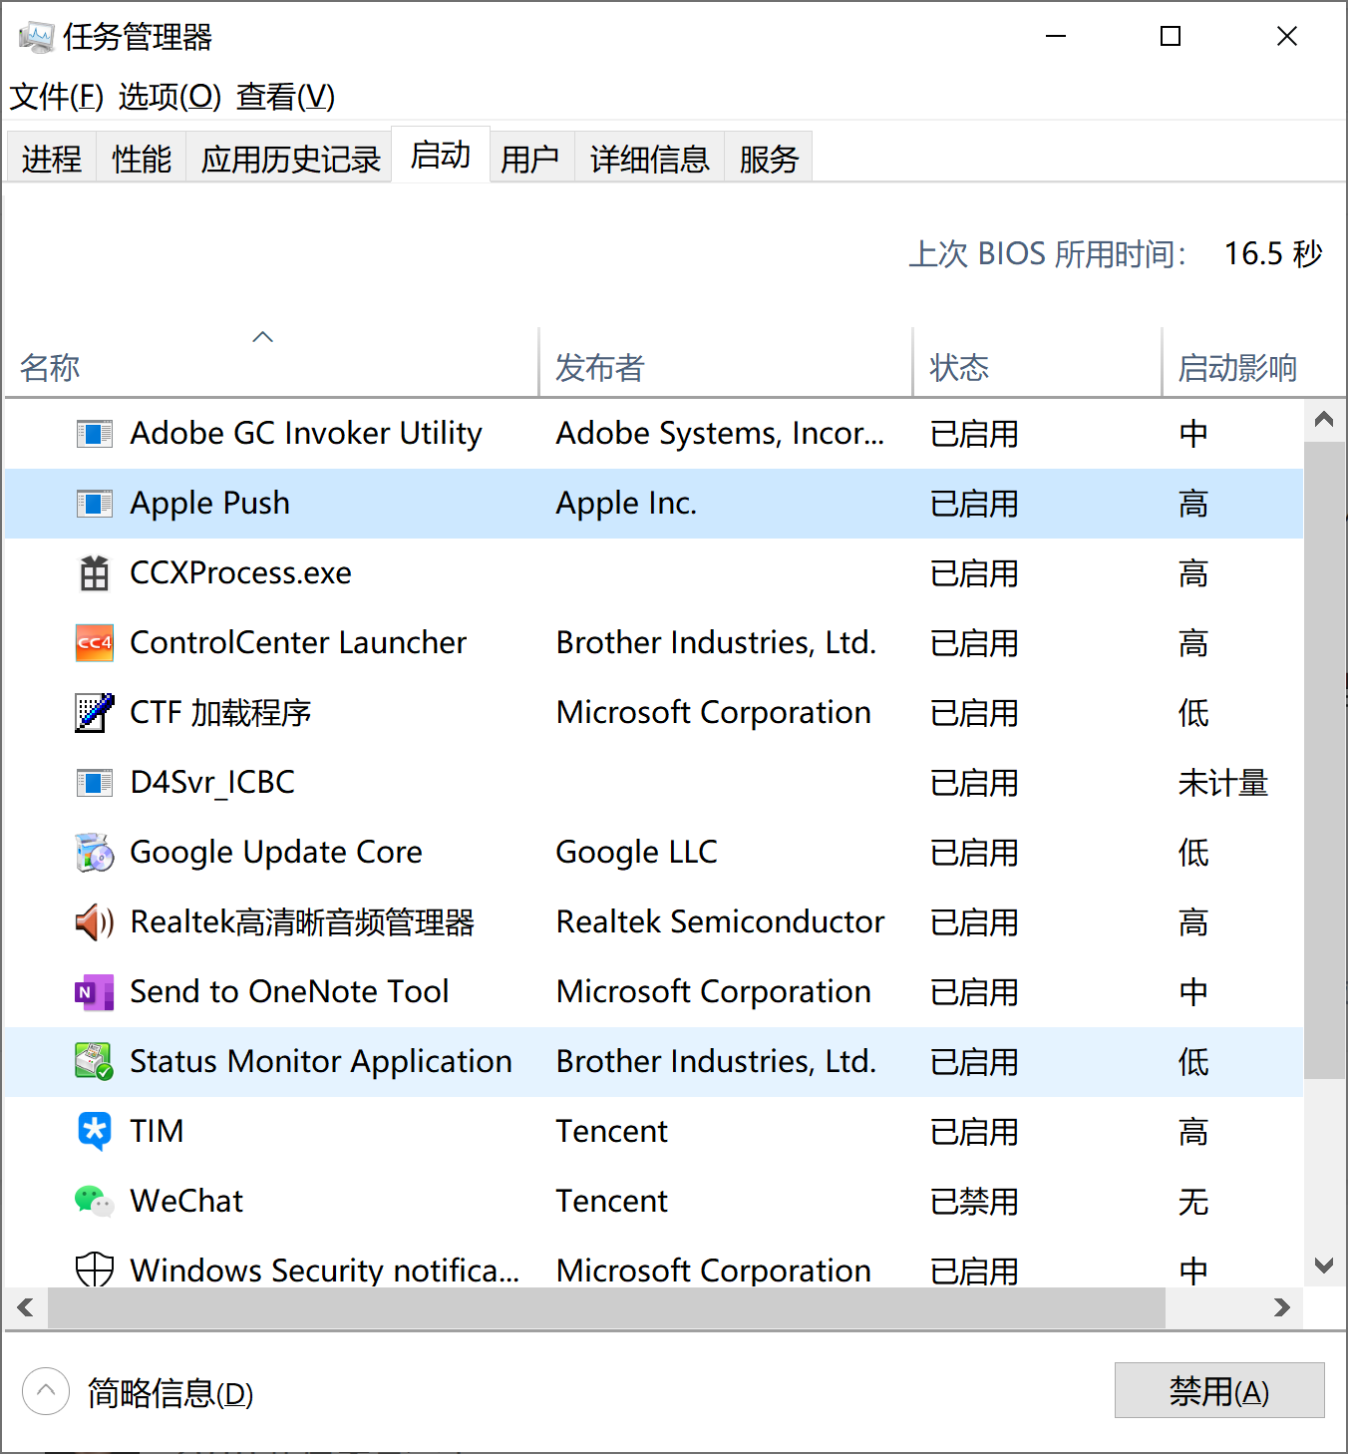This screenshot has width=1348, height=1454.
Task: Select the Google Update Core icon
Action: click(x=95, y=853)
